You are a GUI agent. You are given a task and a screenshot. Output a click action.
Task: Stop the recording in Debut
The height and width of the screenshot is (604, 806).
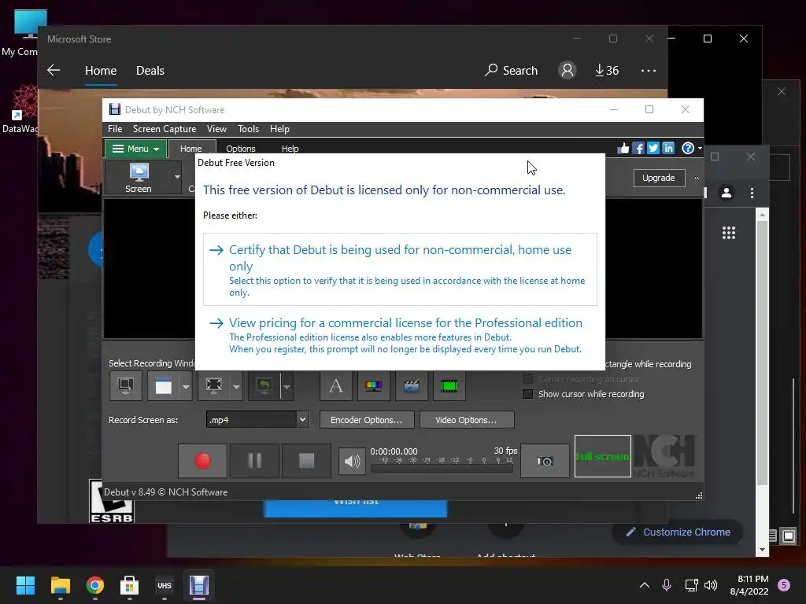pyautogui.click(x=306, y=461)
